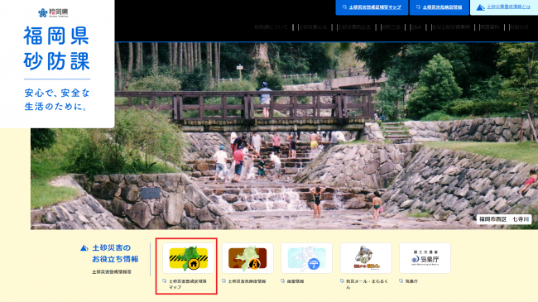Click the mountain icon beside 土砂災害のお役立ち情報 heading
This screenshot has height=302, width=538.
84,247
